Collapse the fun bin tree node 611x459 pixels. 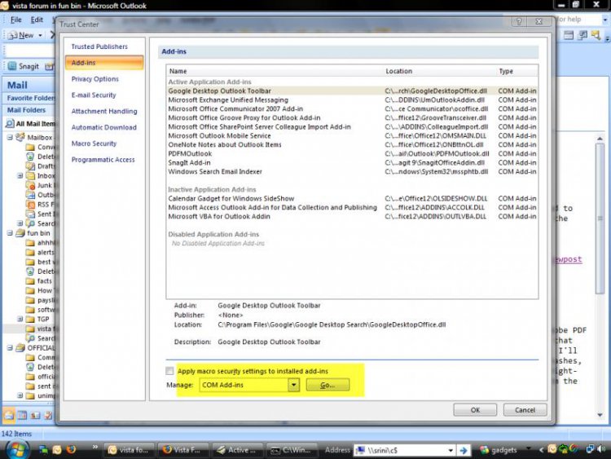point(10,233)
